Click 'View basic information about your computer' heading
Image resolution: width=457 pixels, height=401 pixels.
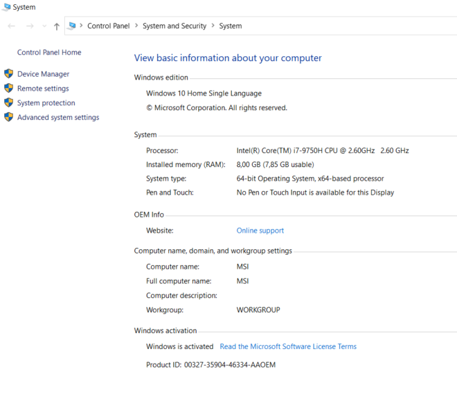(228, 57)
